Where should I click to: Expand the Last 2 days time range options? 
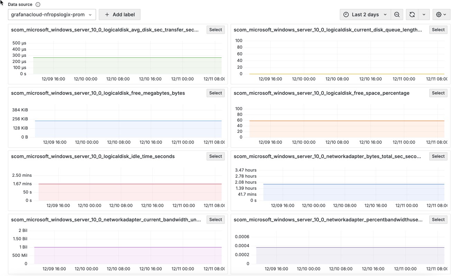[385, 15]
